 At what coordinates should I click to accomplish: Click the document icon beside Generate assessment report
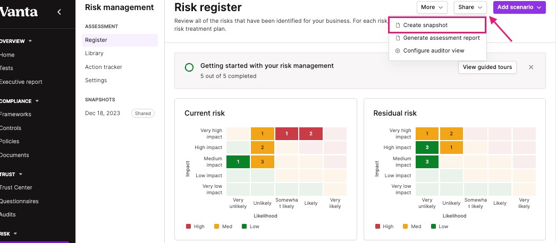[398, 38]
